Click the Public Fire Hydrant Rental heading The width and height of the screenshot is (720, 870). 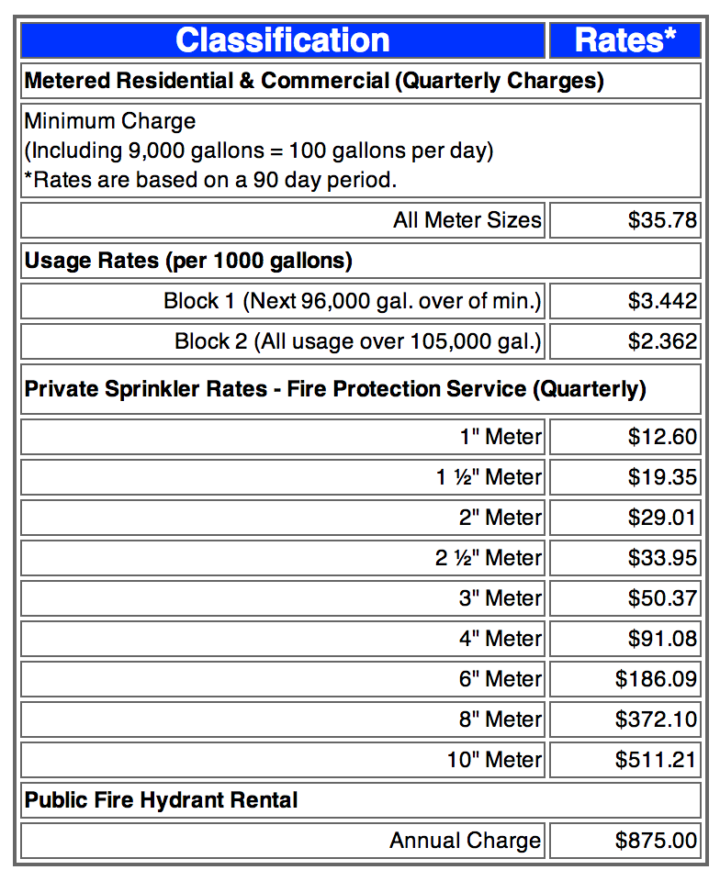162,800
